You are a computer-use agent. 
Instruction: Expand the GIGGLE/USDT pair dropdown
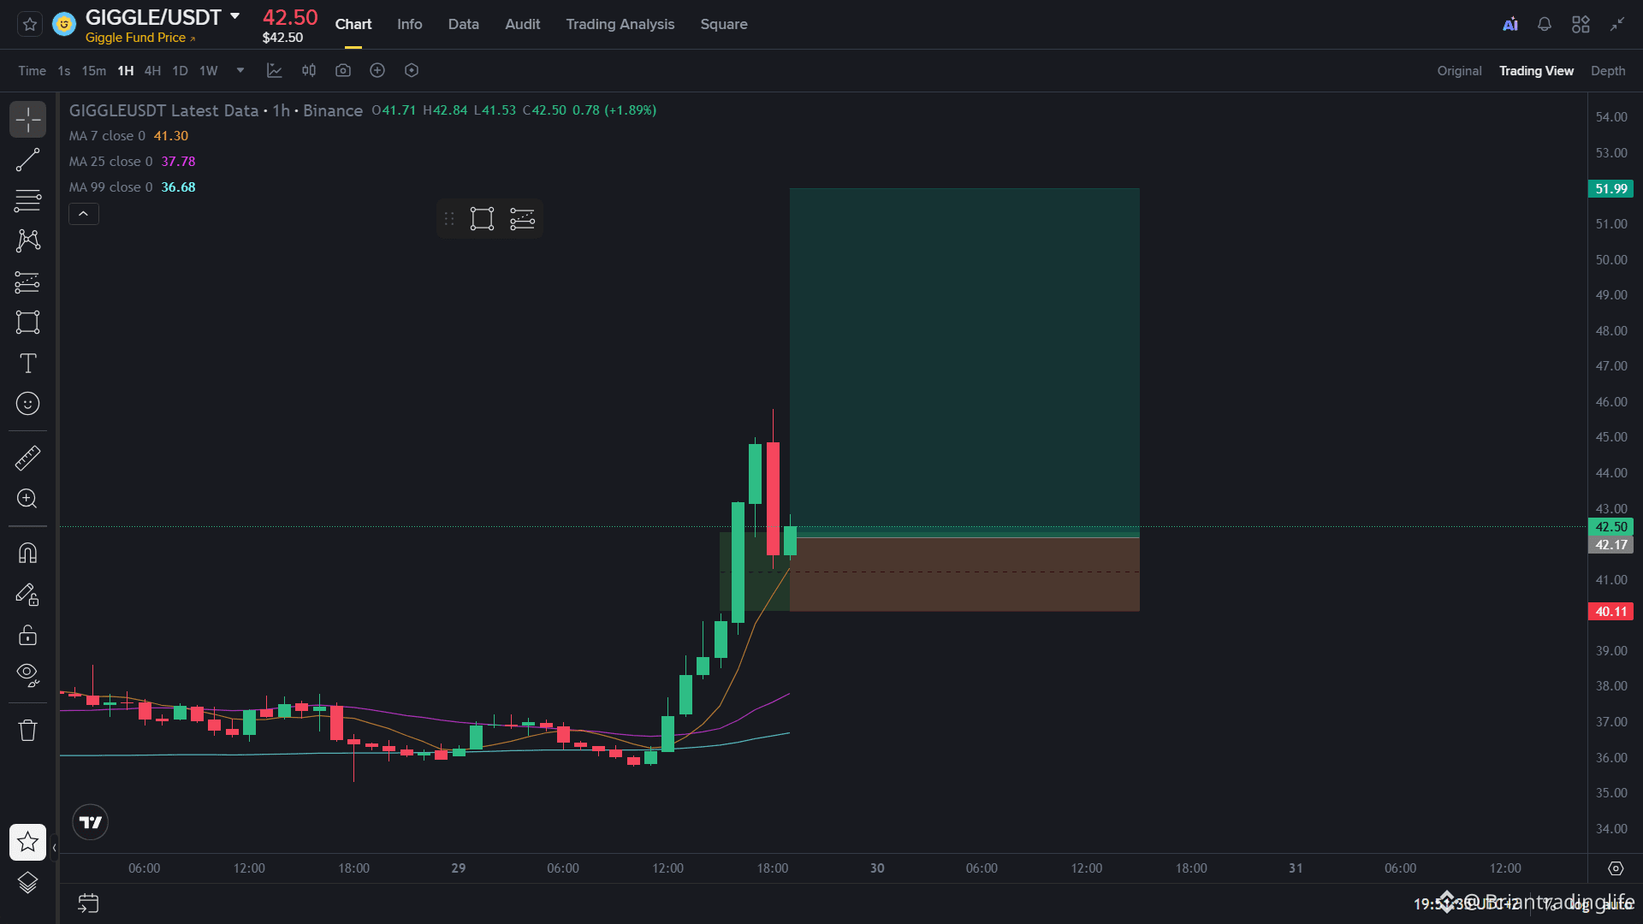pos(234,16)
